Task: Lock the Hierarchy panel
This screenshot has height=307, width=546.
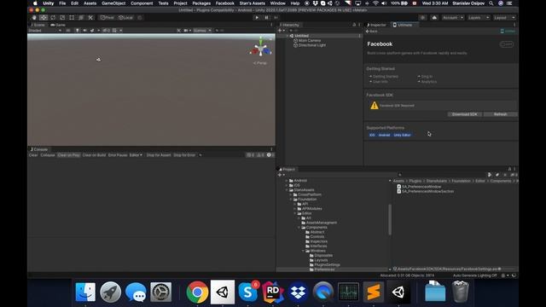Action: 354,25
